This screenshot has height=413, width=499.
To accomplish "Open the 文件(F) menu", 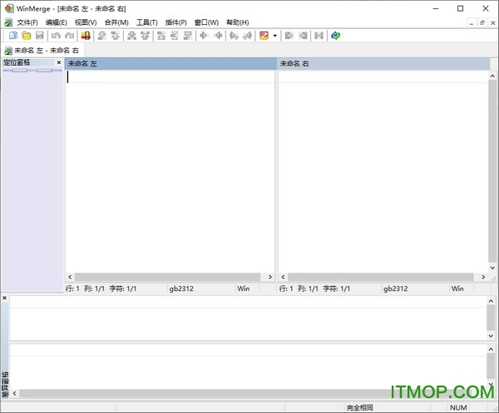I will point(27,22).
